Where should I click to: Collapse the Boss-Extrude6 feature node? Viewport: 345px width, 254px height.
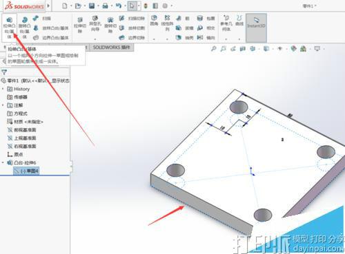pos(3,162)
